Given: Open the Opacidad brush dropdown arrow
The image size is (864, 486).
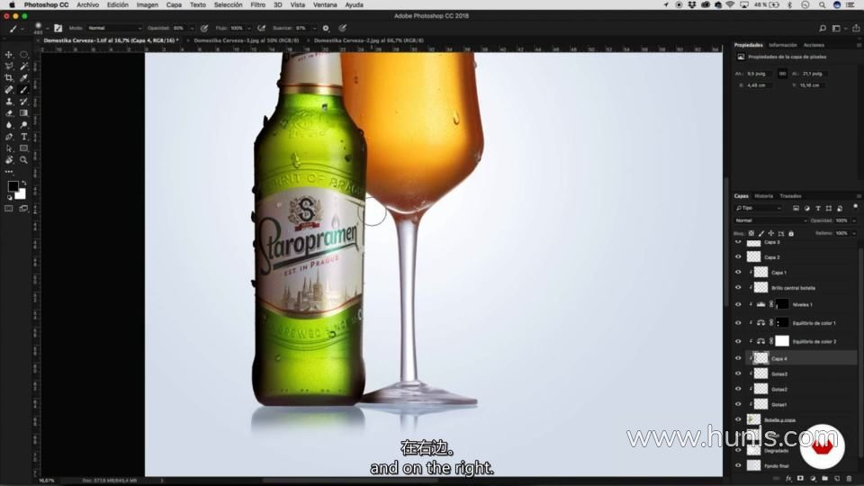Looking at the screenshot, I should click(192, 28).
